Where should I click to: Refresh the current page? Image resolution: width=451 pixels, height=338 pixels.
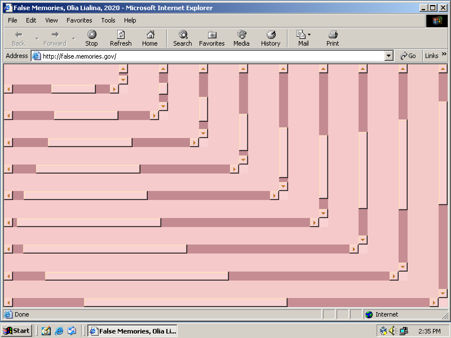121,39
